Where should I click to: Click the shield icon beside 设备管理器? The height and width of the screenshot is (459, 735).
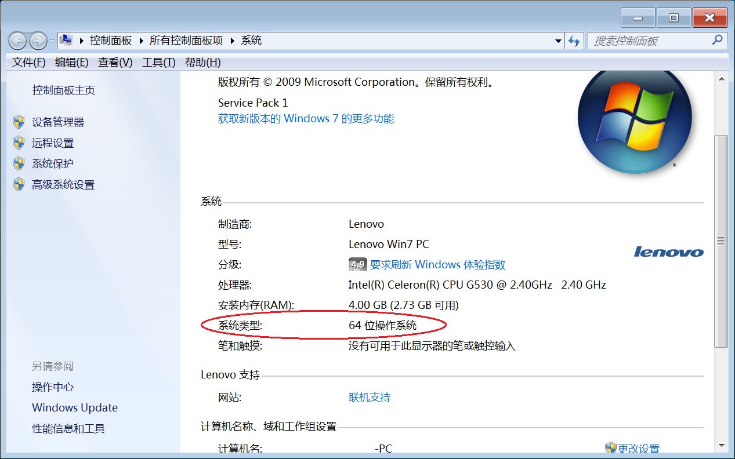tap(19, 122)
